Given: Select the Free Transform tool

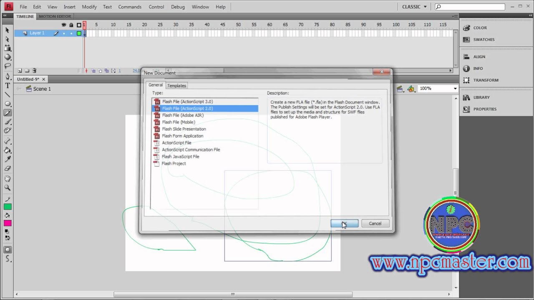Looking at the screenshot, I should [x=7, y=48].
